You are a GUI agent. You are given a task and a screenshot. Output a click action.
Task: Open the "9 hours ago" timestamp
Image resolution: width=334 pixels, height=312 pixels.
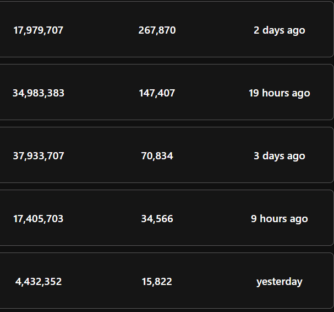click(280, 219)
